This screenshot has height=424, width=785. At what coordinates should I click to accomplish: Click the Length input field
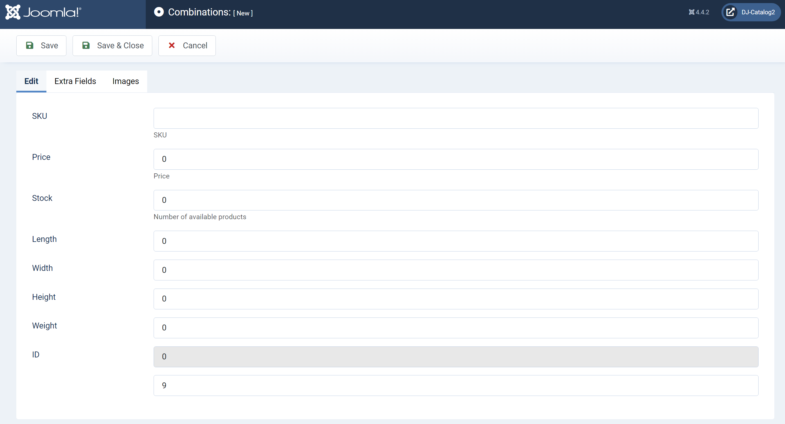[x=456, y=241]
